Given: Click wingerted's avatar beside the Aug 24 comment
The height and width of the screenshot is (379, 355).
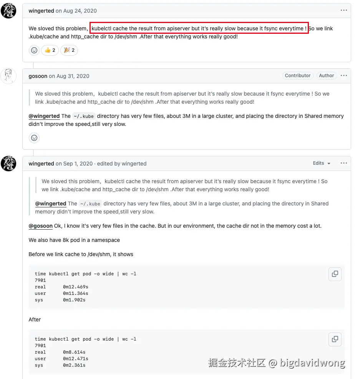Looking at the screenshot, I should pos(8,11).
